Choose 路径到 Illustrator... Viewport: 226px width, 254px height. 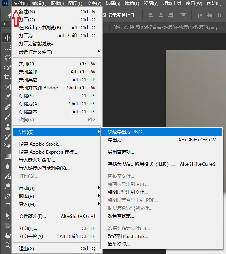click(x=161, y=237)
